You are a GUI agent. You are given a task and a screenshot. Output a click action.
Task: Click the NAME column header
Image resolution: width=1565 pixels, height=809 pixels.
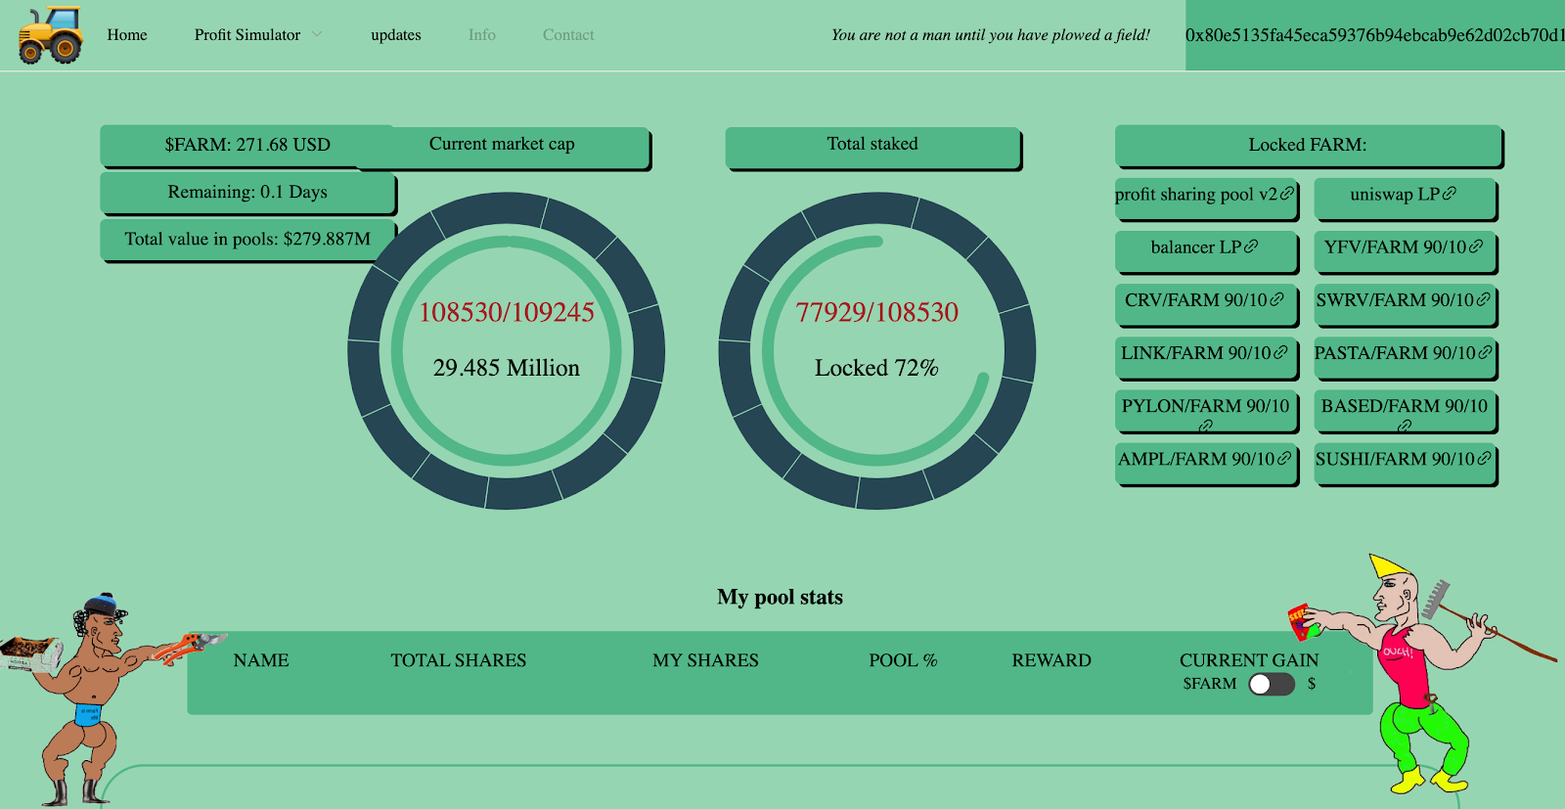(x=261, y=660)
